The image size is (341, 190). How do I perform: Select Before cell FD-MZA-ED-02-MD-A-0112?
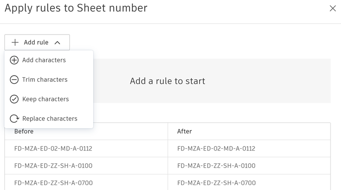point(53,149)
